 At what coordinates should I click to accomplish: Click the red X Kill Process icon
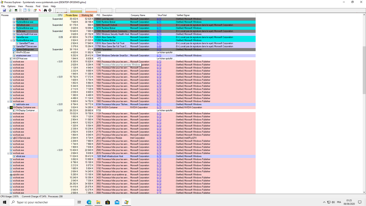point(40,10)
